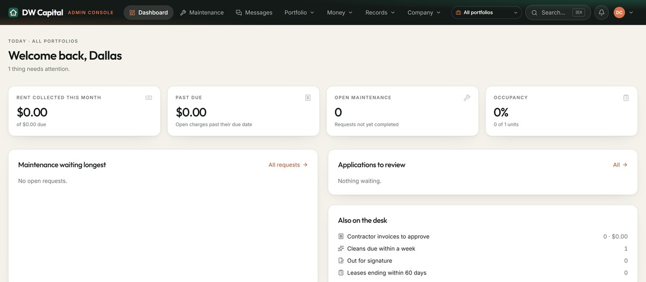Follow the All requests link
The height and width of the screenshot is (282, 646).
(288, 165)
